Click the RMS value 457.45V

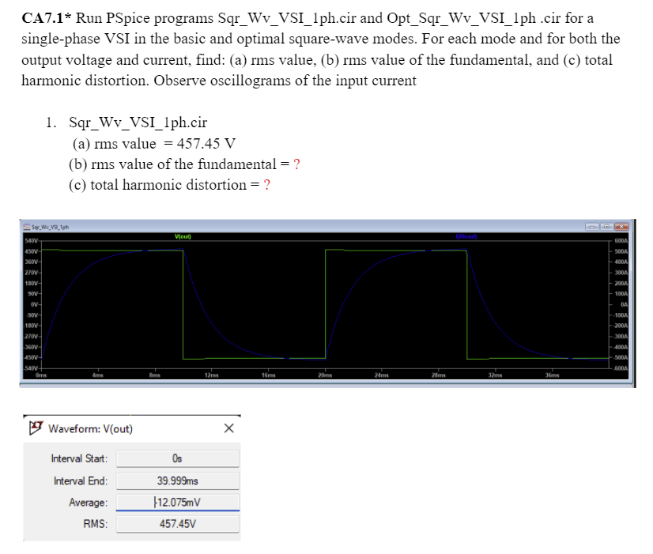pos(178,522)
